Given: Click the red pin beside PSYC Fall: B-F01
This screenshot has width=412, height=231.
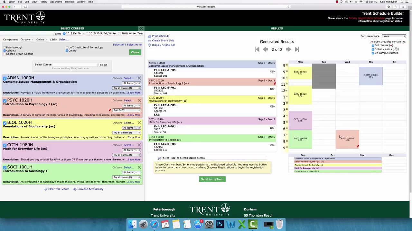Looking at the screenshot, I should (110, 110).
